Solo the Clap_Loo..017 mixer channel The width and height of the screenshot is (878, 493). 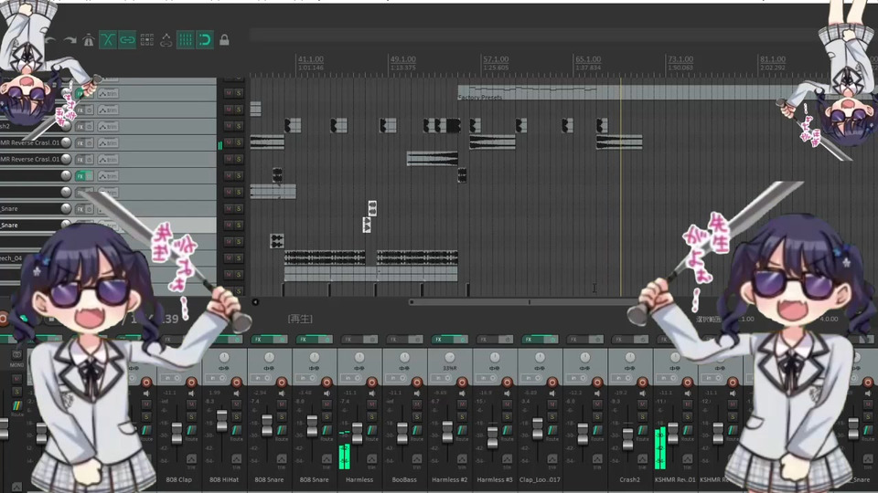(x=552, y=417)
